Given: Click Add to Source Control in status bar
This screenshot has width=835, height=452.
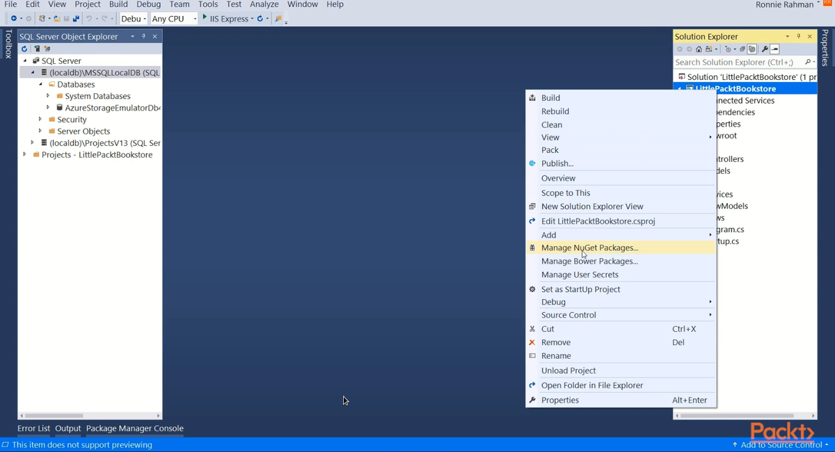Looking at the screenshot, I should coord(780,444).
